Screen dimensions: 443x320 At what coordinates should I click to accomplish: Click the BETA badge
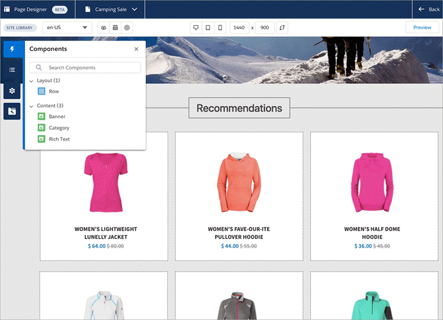60,10
